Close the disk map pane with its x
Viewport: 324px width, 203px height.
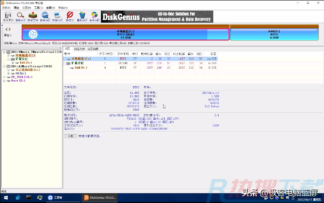[2, 25]
